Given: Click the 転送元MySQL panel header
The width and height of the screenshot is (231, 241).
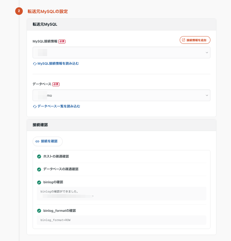Looking at the screenshot, I should pyautogui.click(x=122, y=24).
